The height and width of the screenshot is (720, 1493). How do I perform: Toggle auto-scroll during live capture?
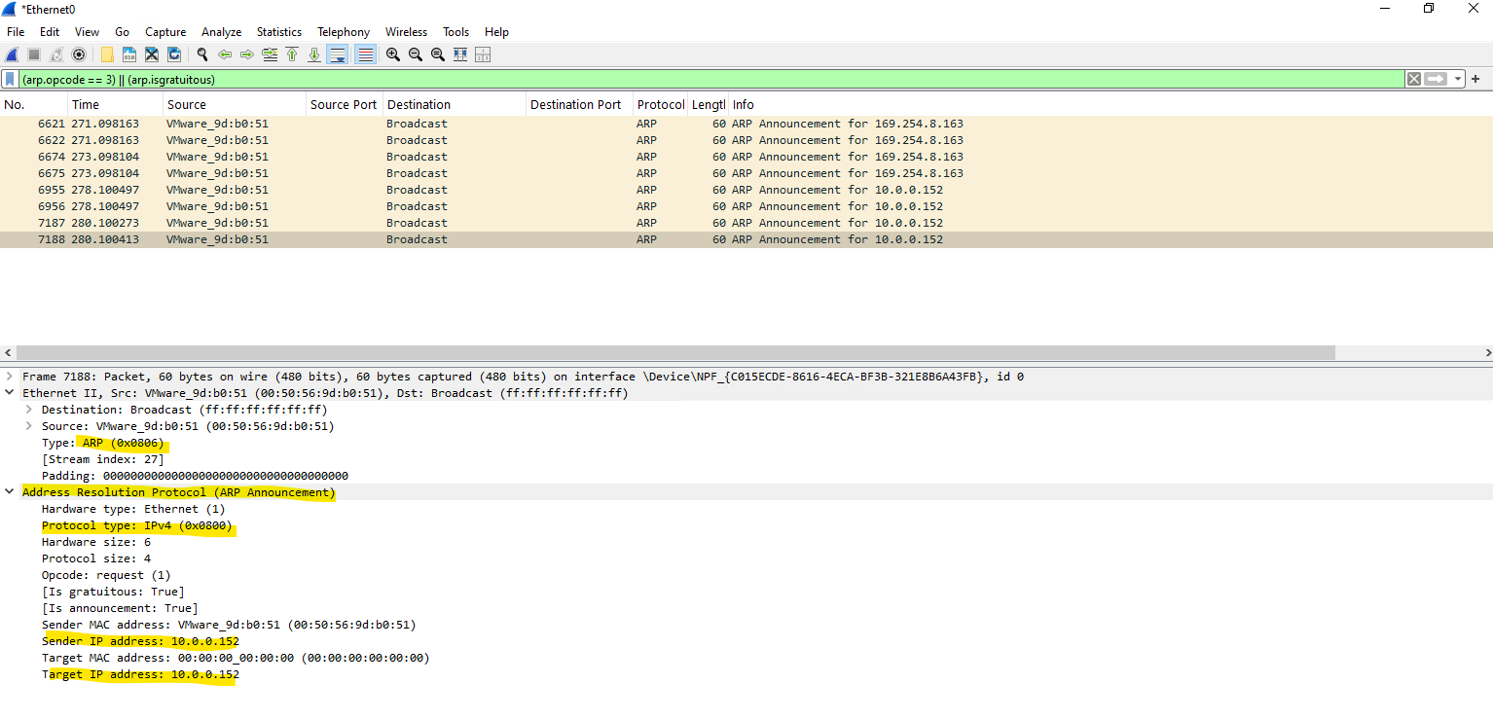[x=337, y=54]
